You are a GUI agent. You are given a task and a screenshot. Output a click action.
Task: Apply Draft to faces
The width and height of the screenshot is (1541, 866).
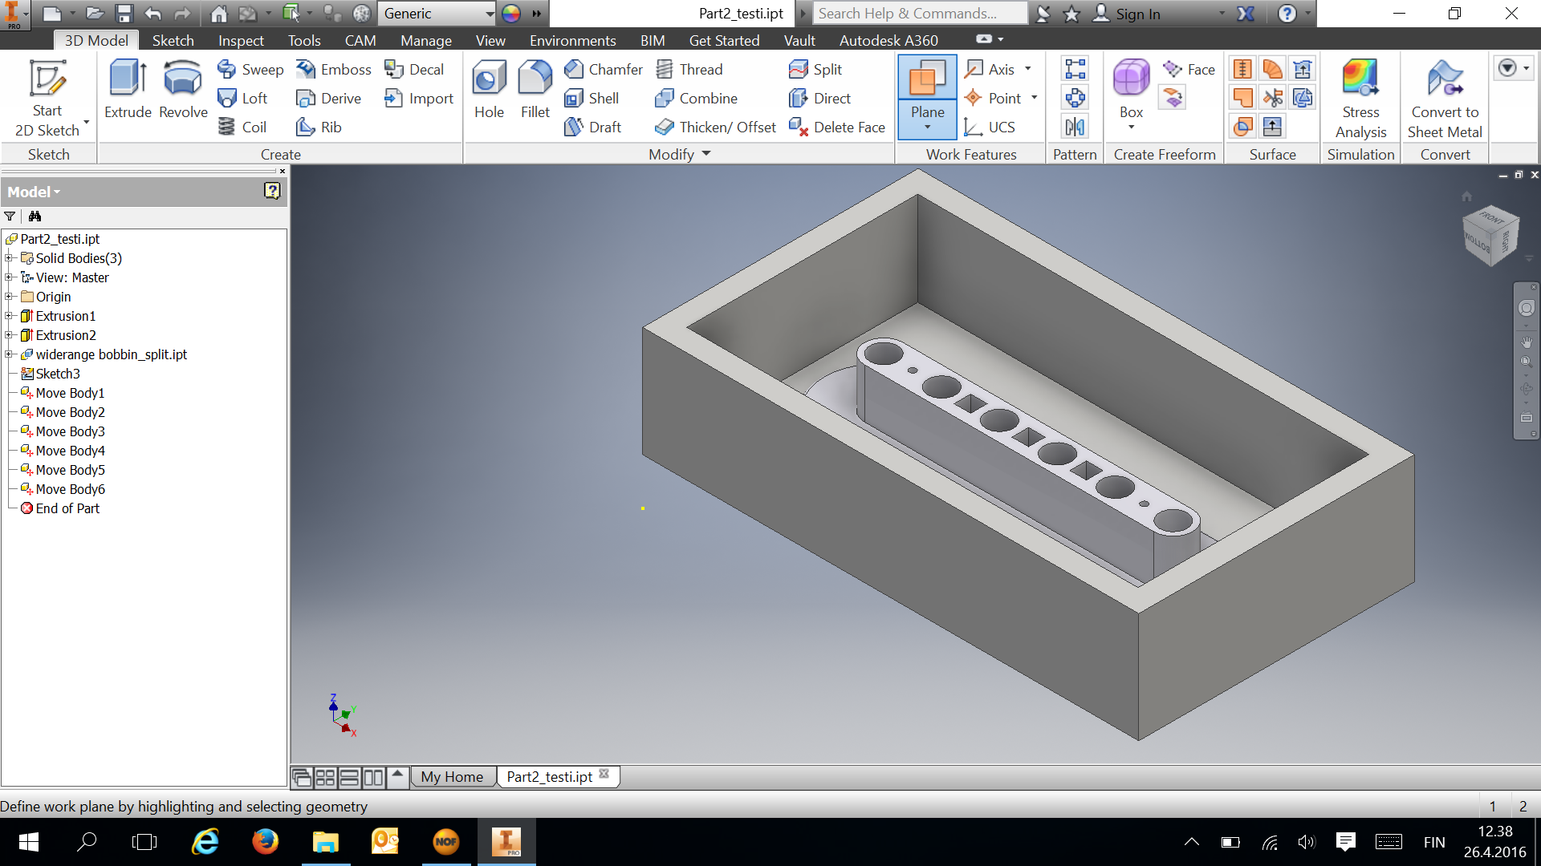coord(593,127)
